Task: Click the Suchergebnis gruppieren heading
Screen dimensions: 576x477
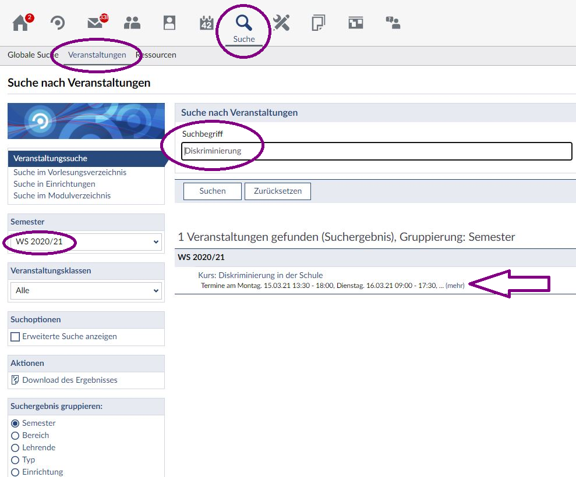Action: tap(56, 406)
